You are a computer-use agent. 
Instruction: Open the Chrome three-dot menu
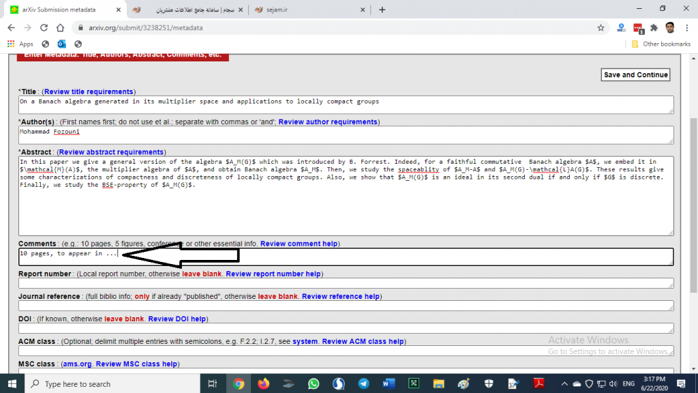pyautogui.click(x=687, y=27)
